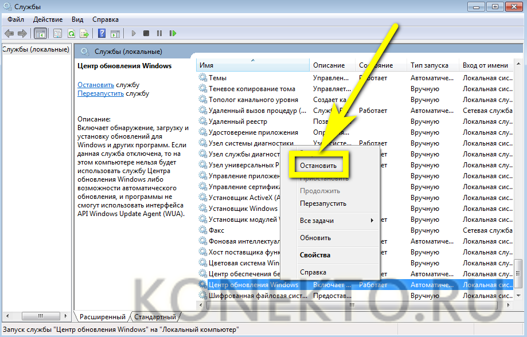
Task: Click the Stop service square icon
Action: pos(146,33)
